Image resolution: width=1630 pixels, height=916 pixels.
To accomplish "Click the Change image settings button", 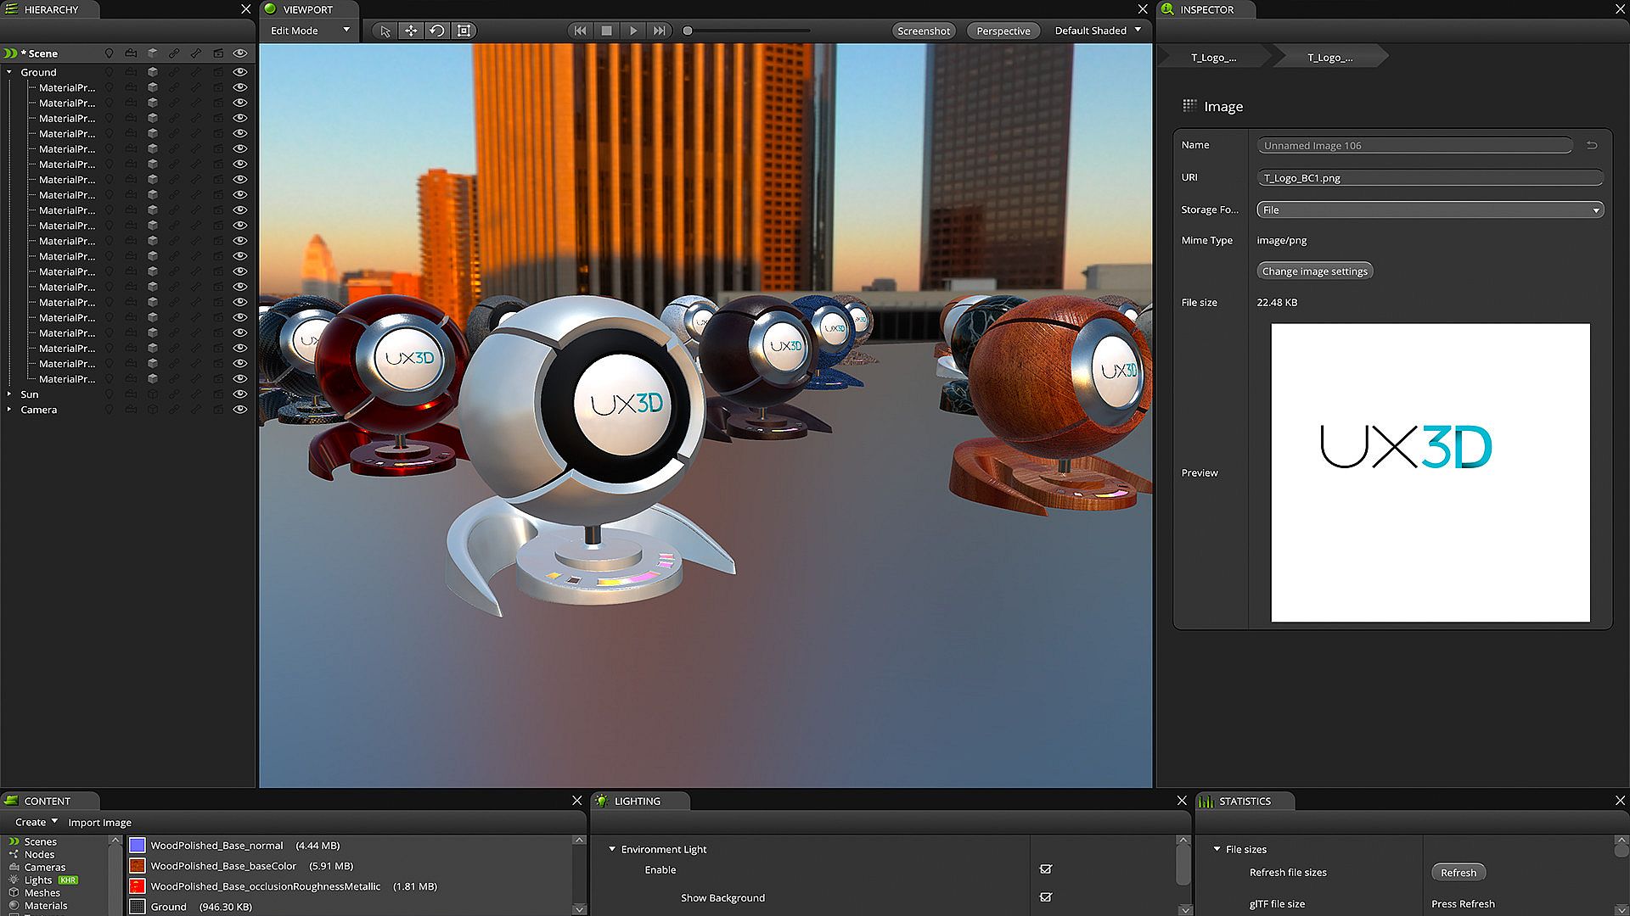I will coord(1314,271).
